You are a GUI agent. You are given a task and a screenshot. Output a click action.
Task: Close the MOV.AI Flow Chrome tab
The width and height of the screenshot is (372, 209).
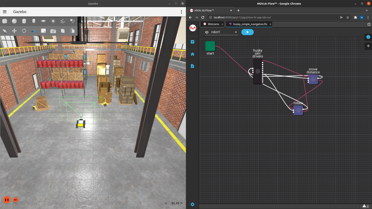[x=231, y=10]
